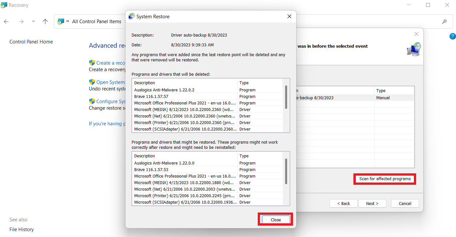Select the Manual restore point row in wizard
Screen dimensions: 456x237
coord(355,98)
